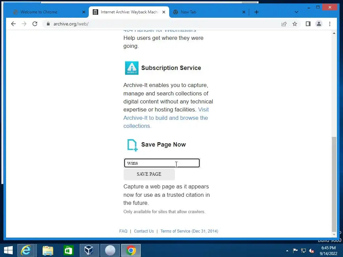
Task: Open the Contact Us footer link
Action: (x=144, y=231)
